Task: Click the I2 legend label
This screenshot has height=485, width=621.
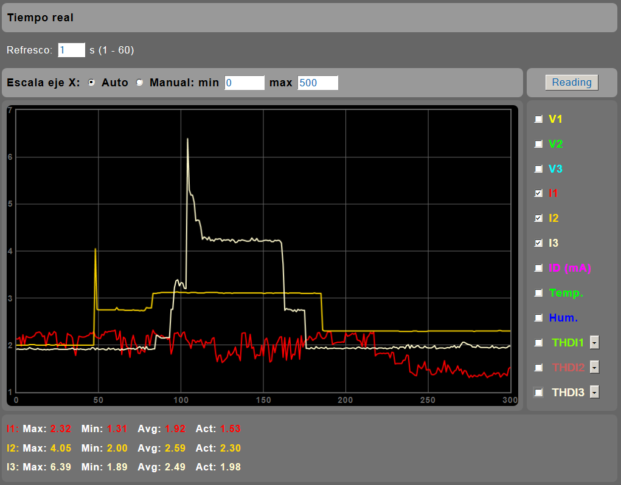Action: (553, 218)
